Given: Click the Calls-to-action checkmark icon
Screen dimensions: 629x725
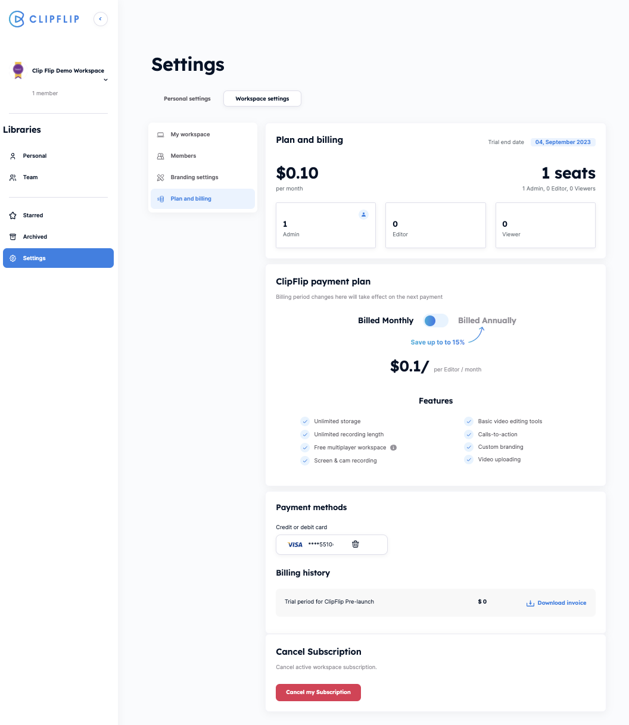Looking at the screenshot, I should click(469, 435).
